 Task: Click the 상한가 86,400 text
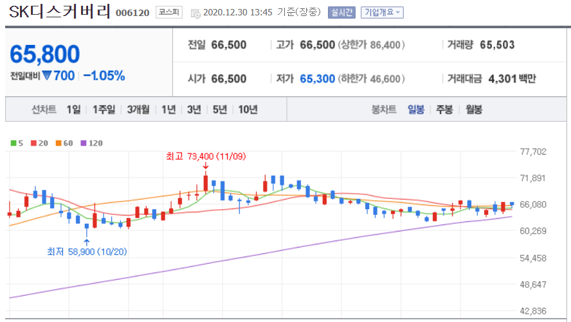click(371, 45)
